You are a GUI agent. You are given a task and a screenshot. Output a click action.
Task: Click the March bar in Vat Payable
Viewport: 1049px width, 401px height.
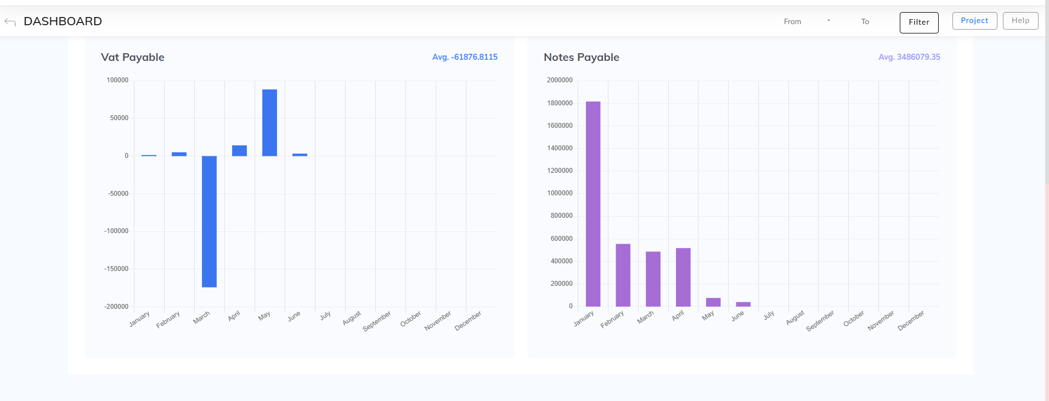tap(209, 221)
